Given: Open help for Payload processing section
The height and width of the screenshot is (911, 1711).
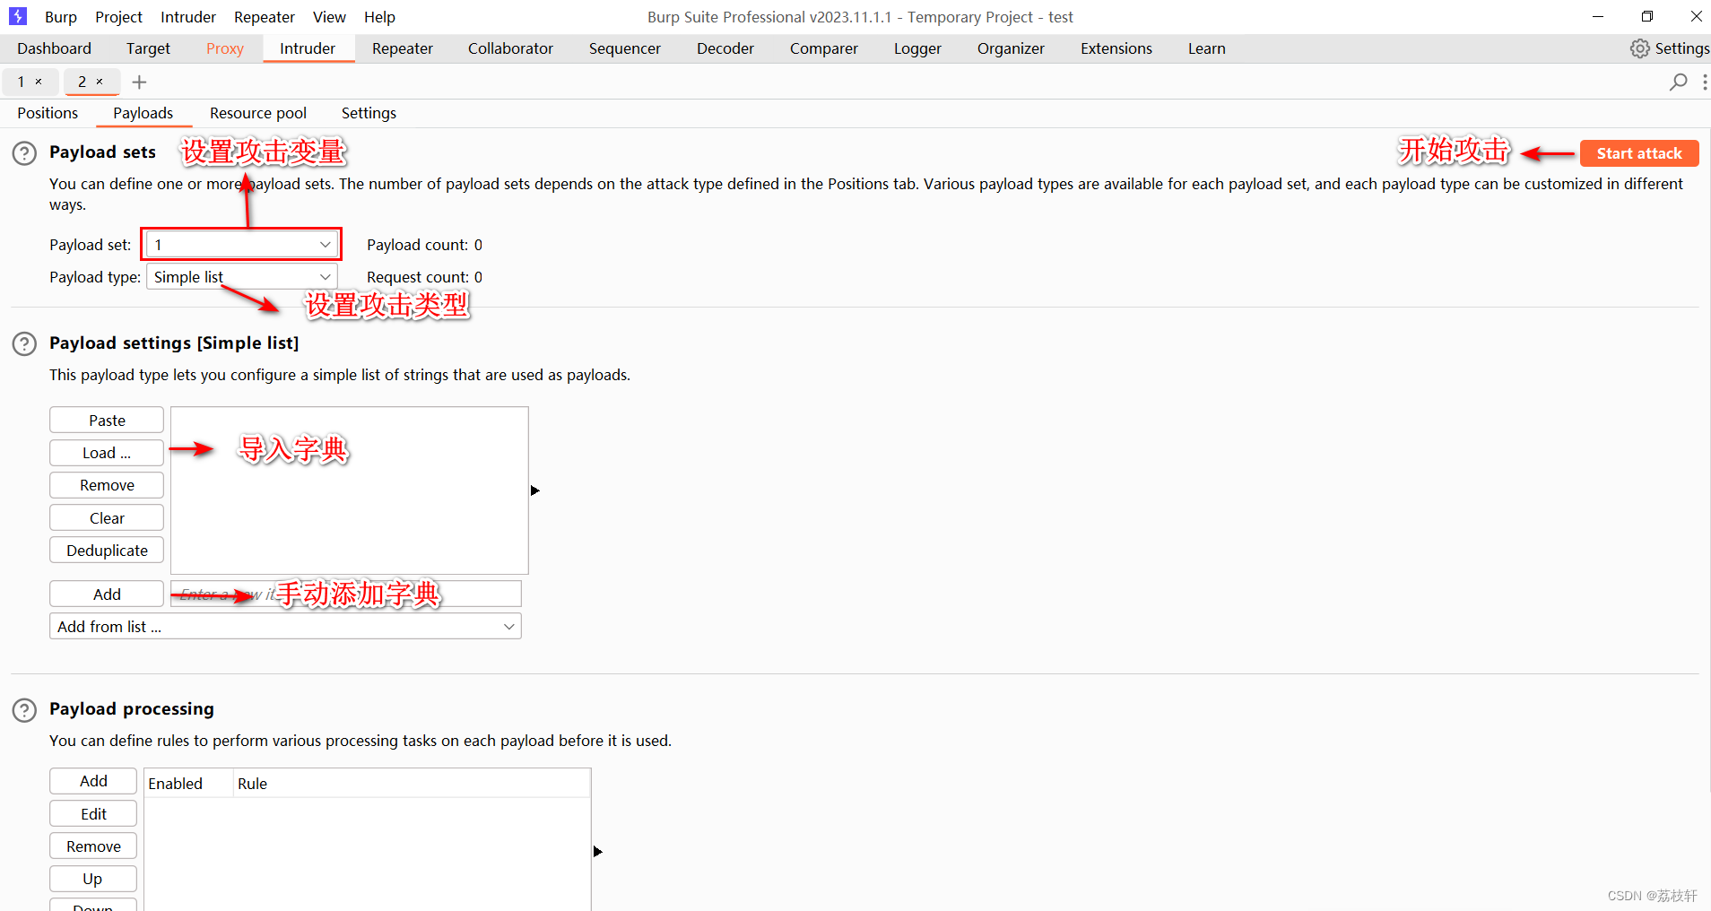Looking at the screenshot, I should click(x=24, y=710).
